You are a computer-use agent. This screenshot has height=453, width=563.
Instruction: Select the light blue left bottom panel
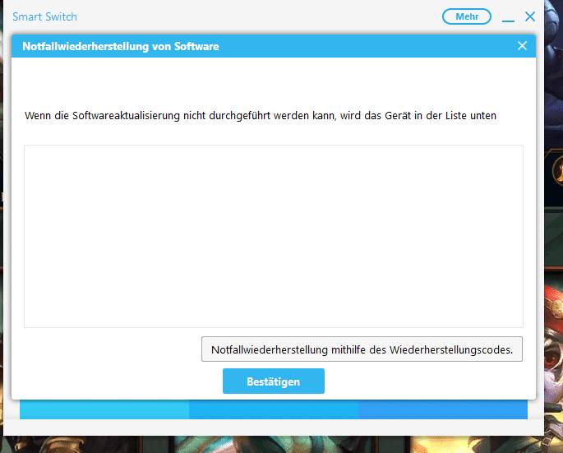pyautogui.click(x=104, y=409)
